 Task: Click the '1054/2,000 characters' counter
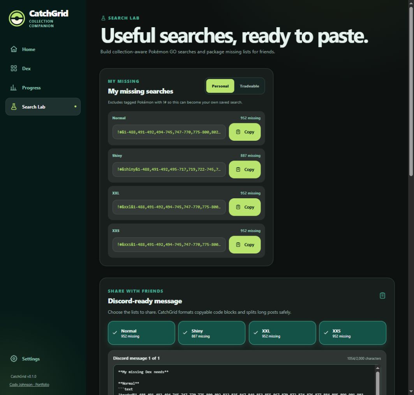(364, 358)
